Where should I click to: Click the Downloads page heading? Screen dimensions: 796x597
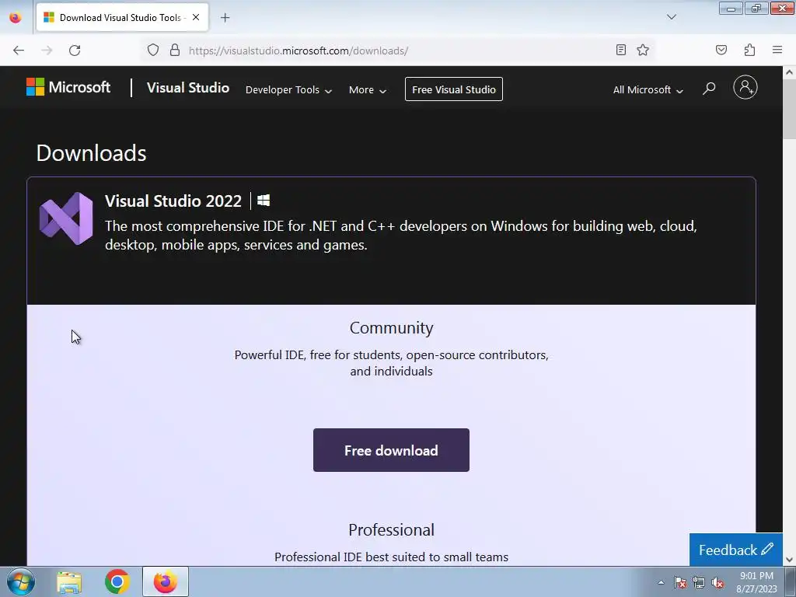(x=92, y=153)
